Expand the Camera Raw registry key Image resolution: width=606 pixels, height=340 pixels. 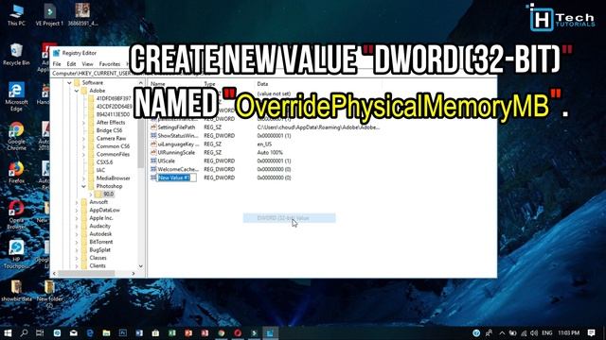84,139
